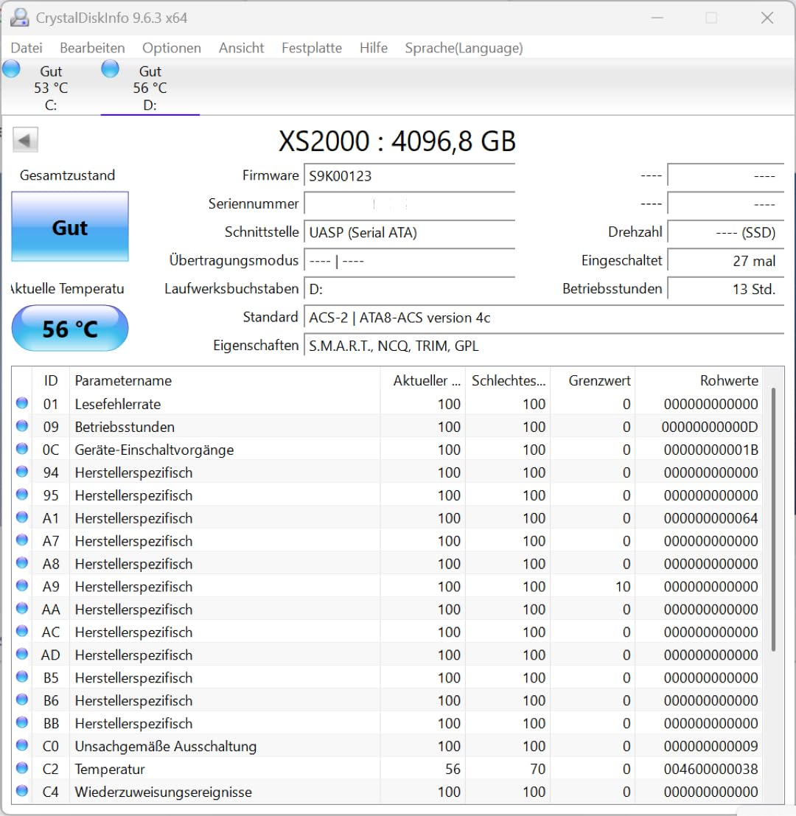
Task: Click the Aktueller ... column header
Action: pos(422,380)
